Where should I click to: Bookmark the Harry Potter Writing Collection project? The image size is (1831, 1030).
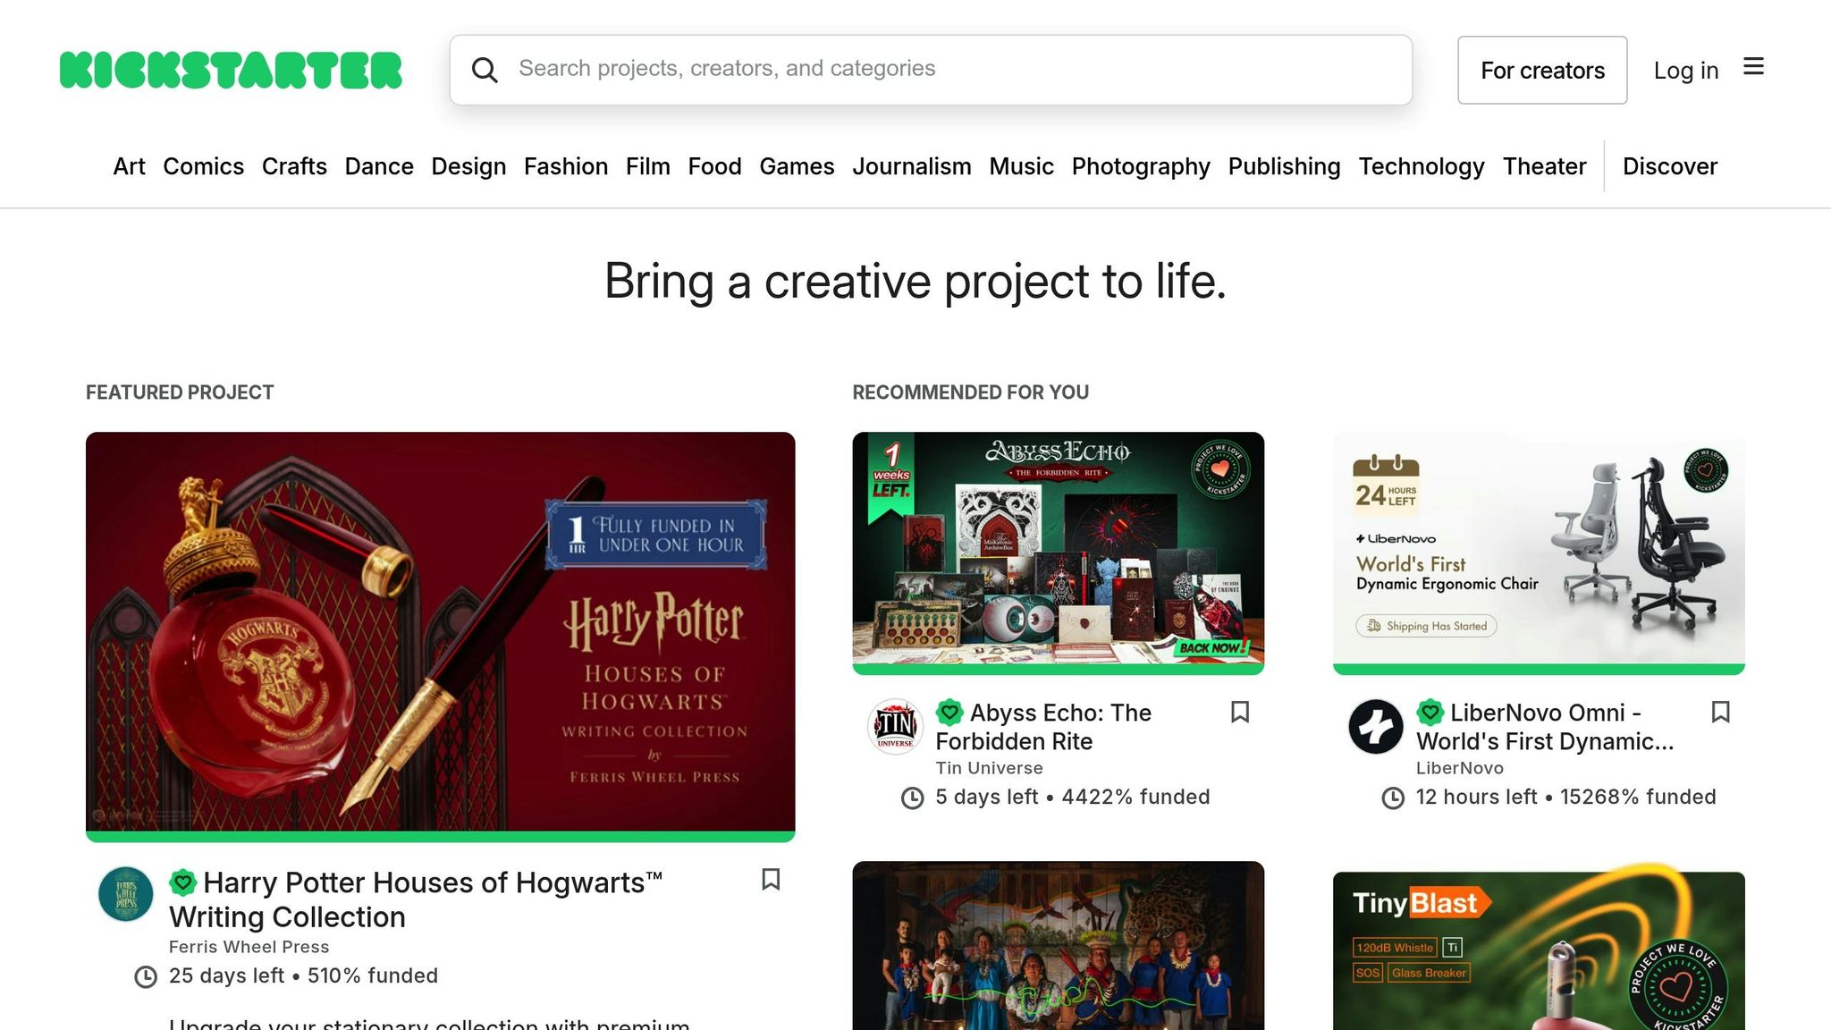click(x=771, y=880)
